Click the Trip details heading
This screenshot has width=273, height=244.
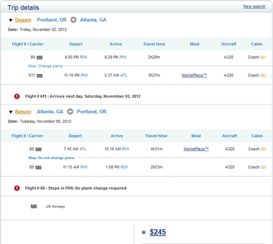pyautogui.click(x=23, y=8)
